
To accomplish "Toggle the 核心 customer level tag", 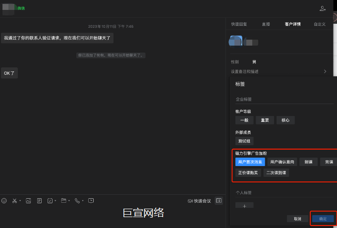I will click(285, 120).
